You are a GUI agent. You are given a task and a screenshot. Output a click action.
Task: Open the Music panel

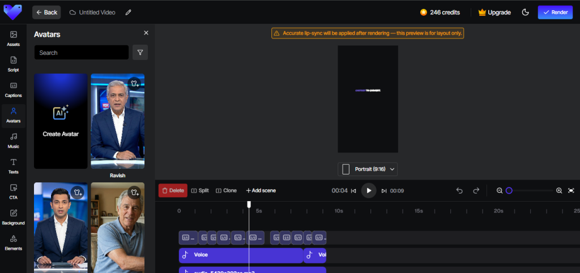[x=14, y=140]
